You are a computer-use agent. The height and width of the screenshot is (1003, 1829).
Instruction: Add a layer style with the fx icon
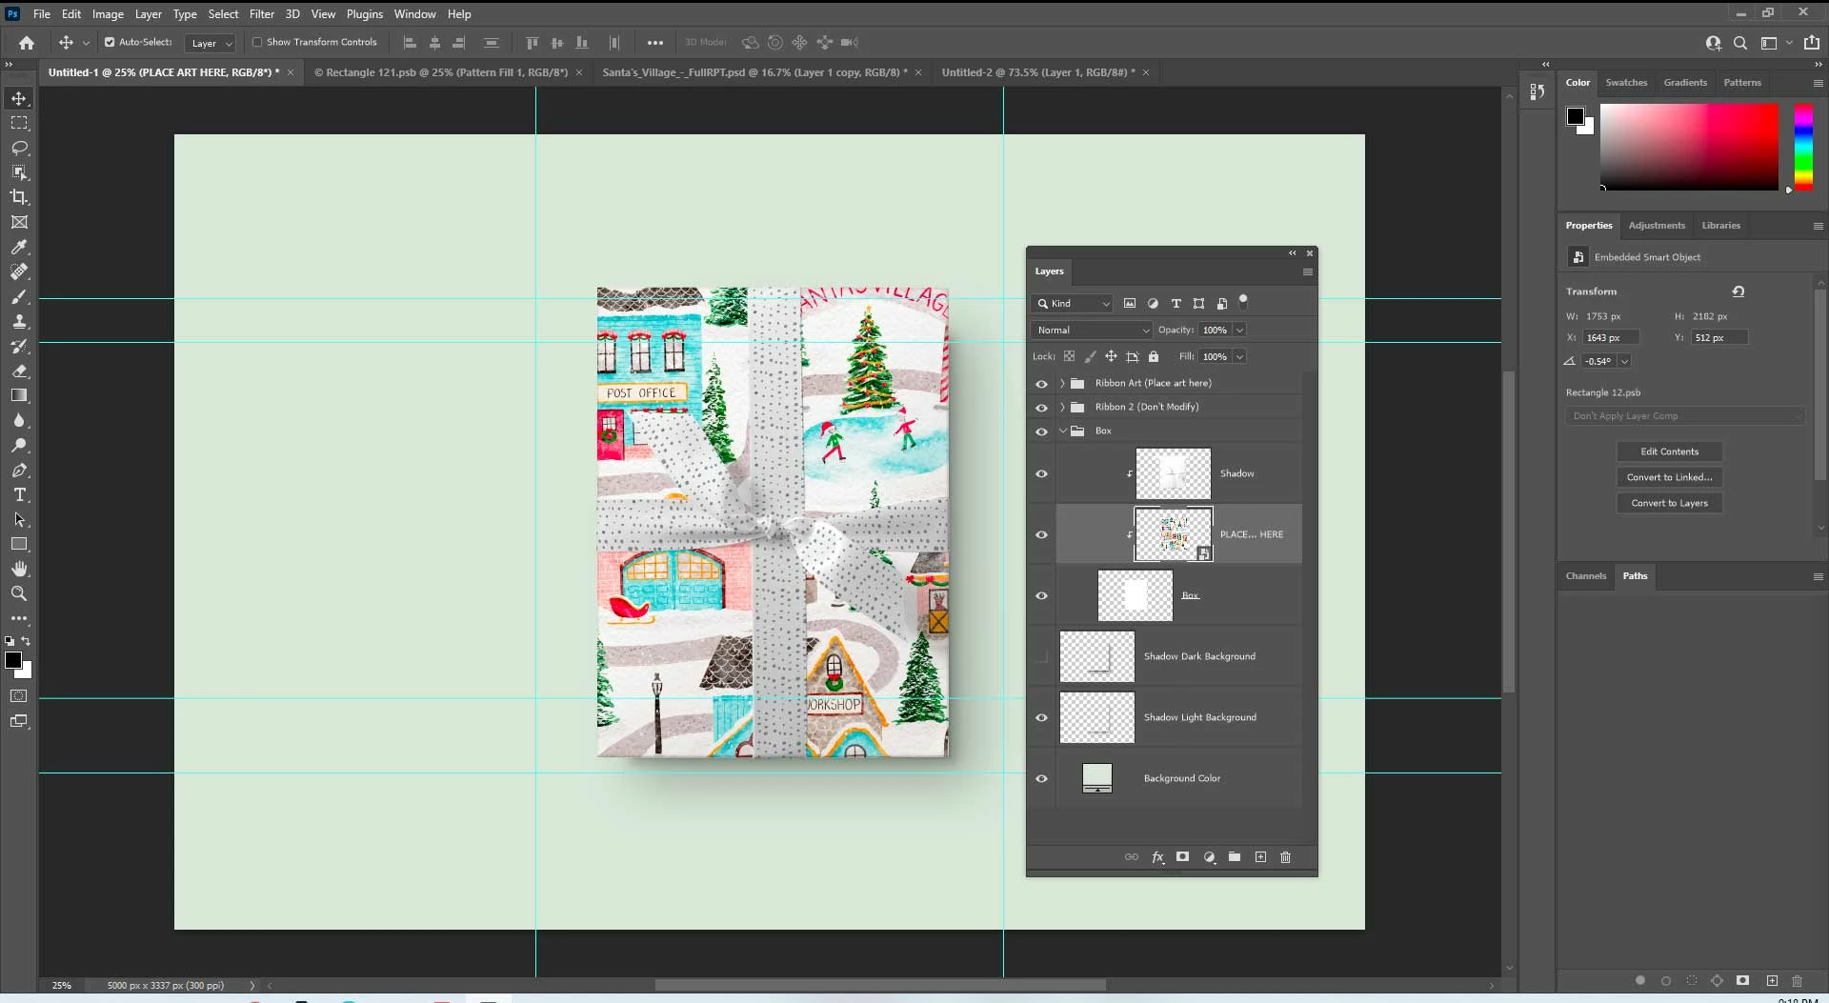click(1157, 857)
